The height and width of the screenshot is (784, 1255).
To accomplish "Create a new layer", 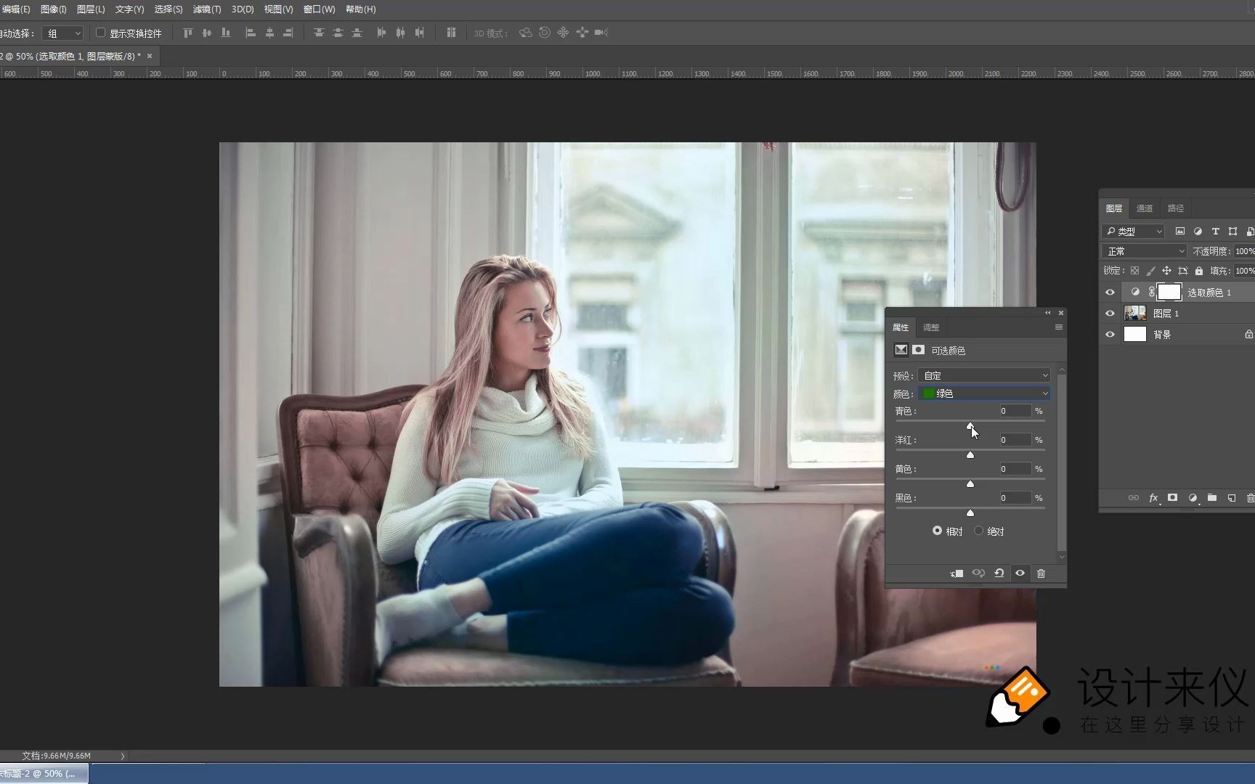I will [1231, 498].
